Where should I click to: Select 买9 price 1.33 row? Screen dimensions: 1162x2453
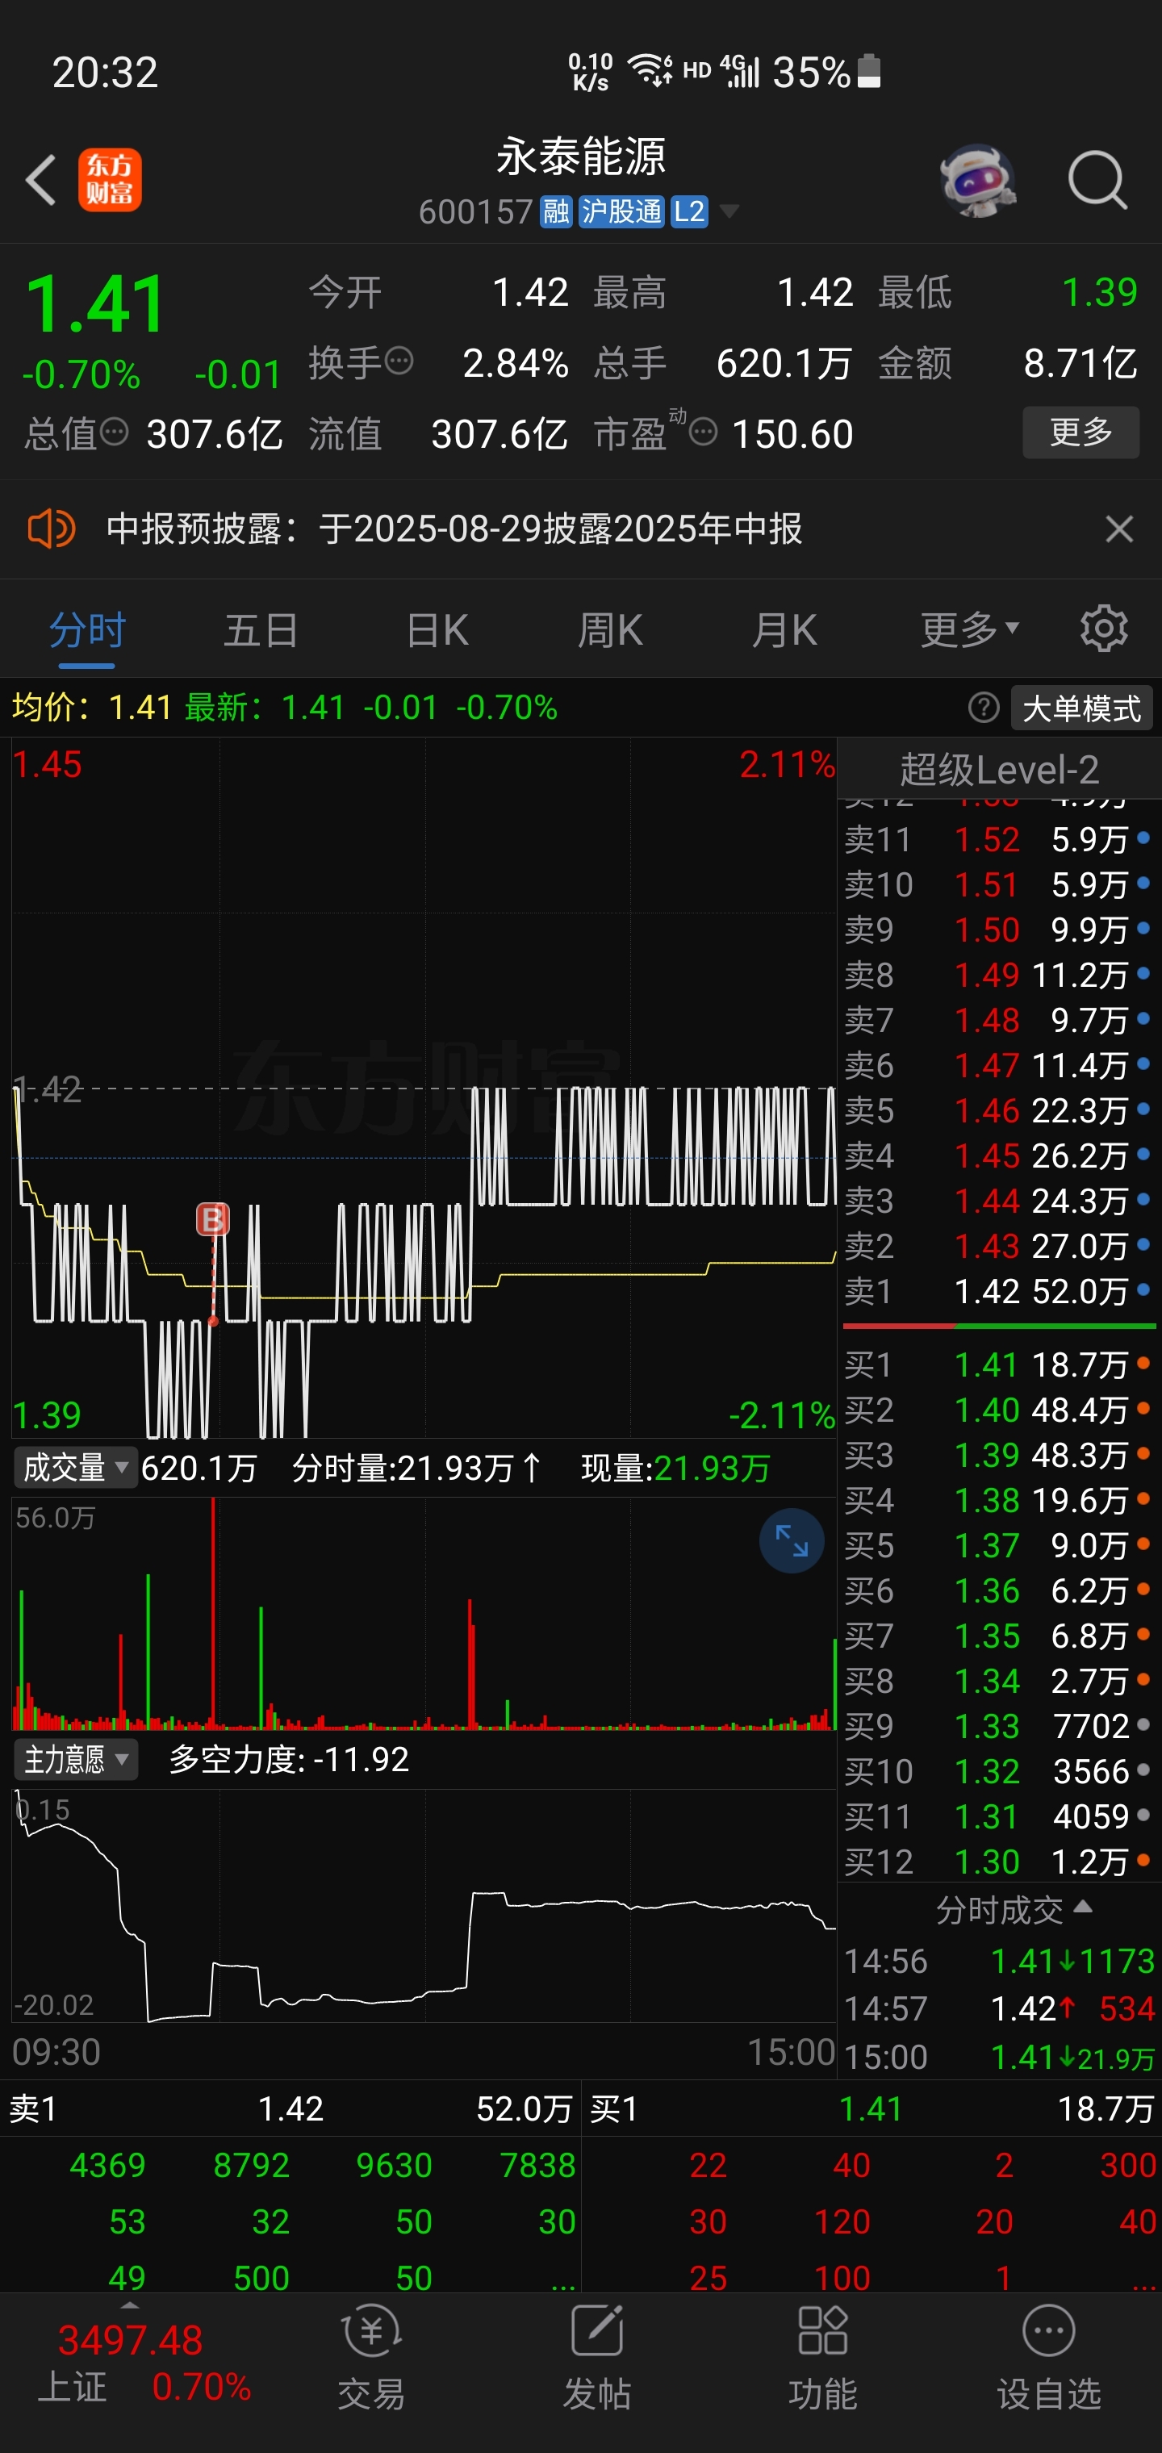(x=998, y=1725)
